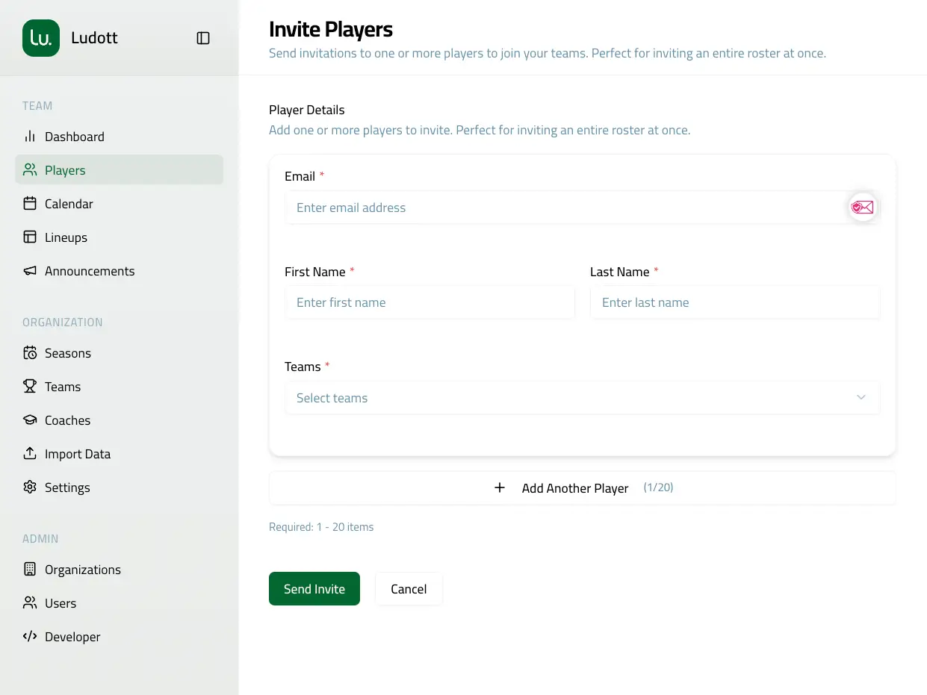Click the Send Invite button
Screen dimensions: 927x695
pyautogui.click(x=314, y=588)
